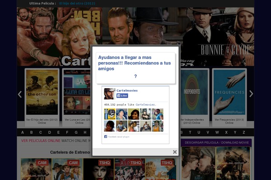271x180 pixels.
Task: Open the Cartelmovies link in the likes count
Action: click(x=145, y=104)
